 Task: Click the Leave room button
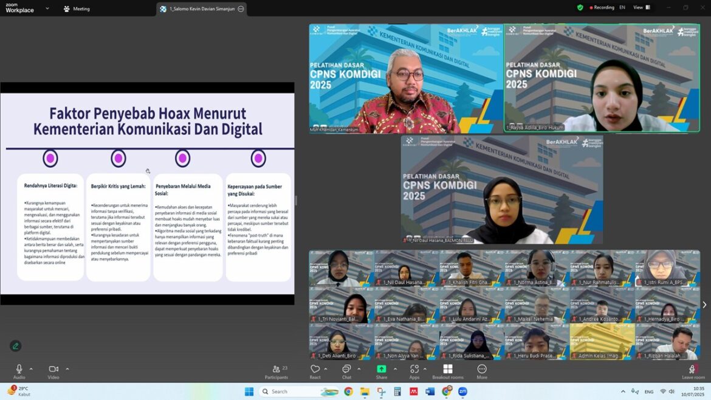pyautogui.click(x=693, y=372)
